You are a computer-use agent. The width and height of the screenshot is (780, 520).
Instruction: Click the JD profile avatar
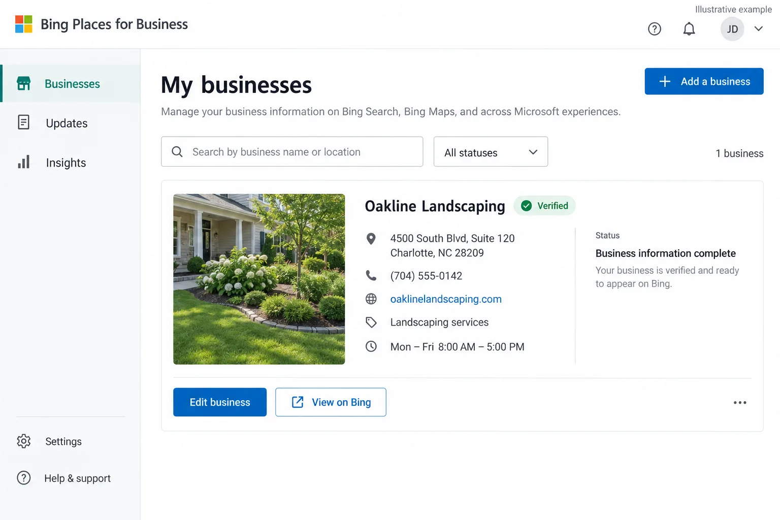(732, 29)
